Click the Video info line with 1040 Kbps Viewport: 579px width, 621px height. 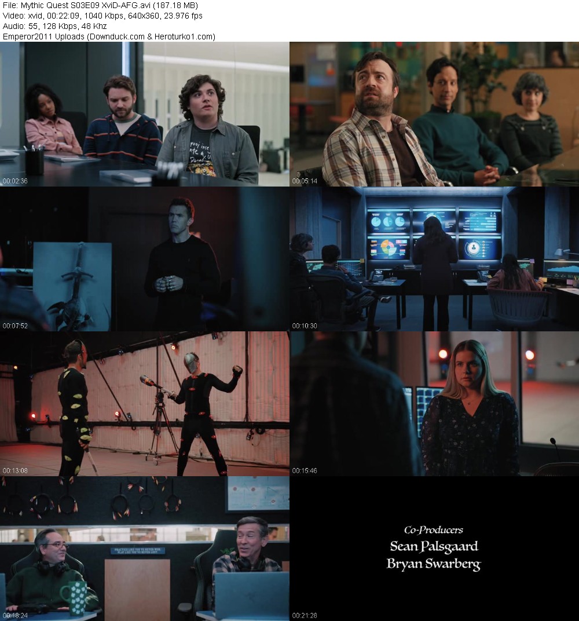[102, 16]
